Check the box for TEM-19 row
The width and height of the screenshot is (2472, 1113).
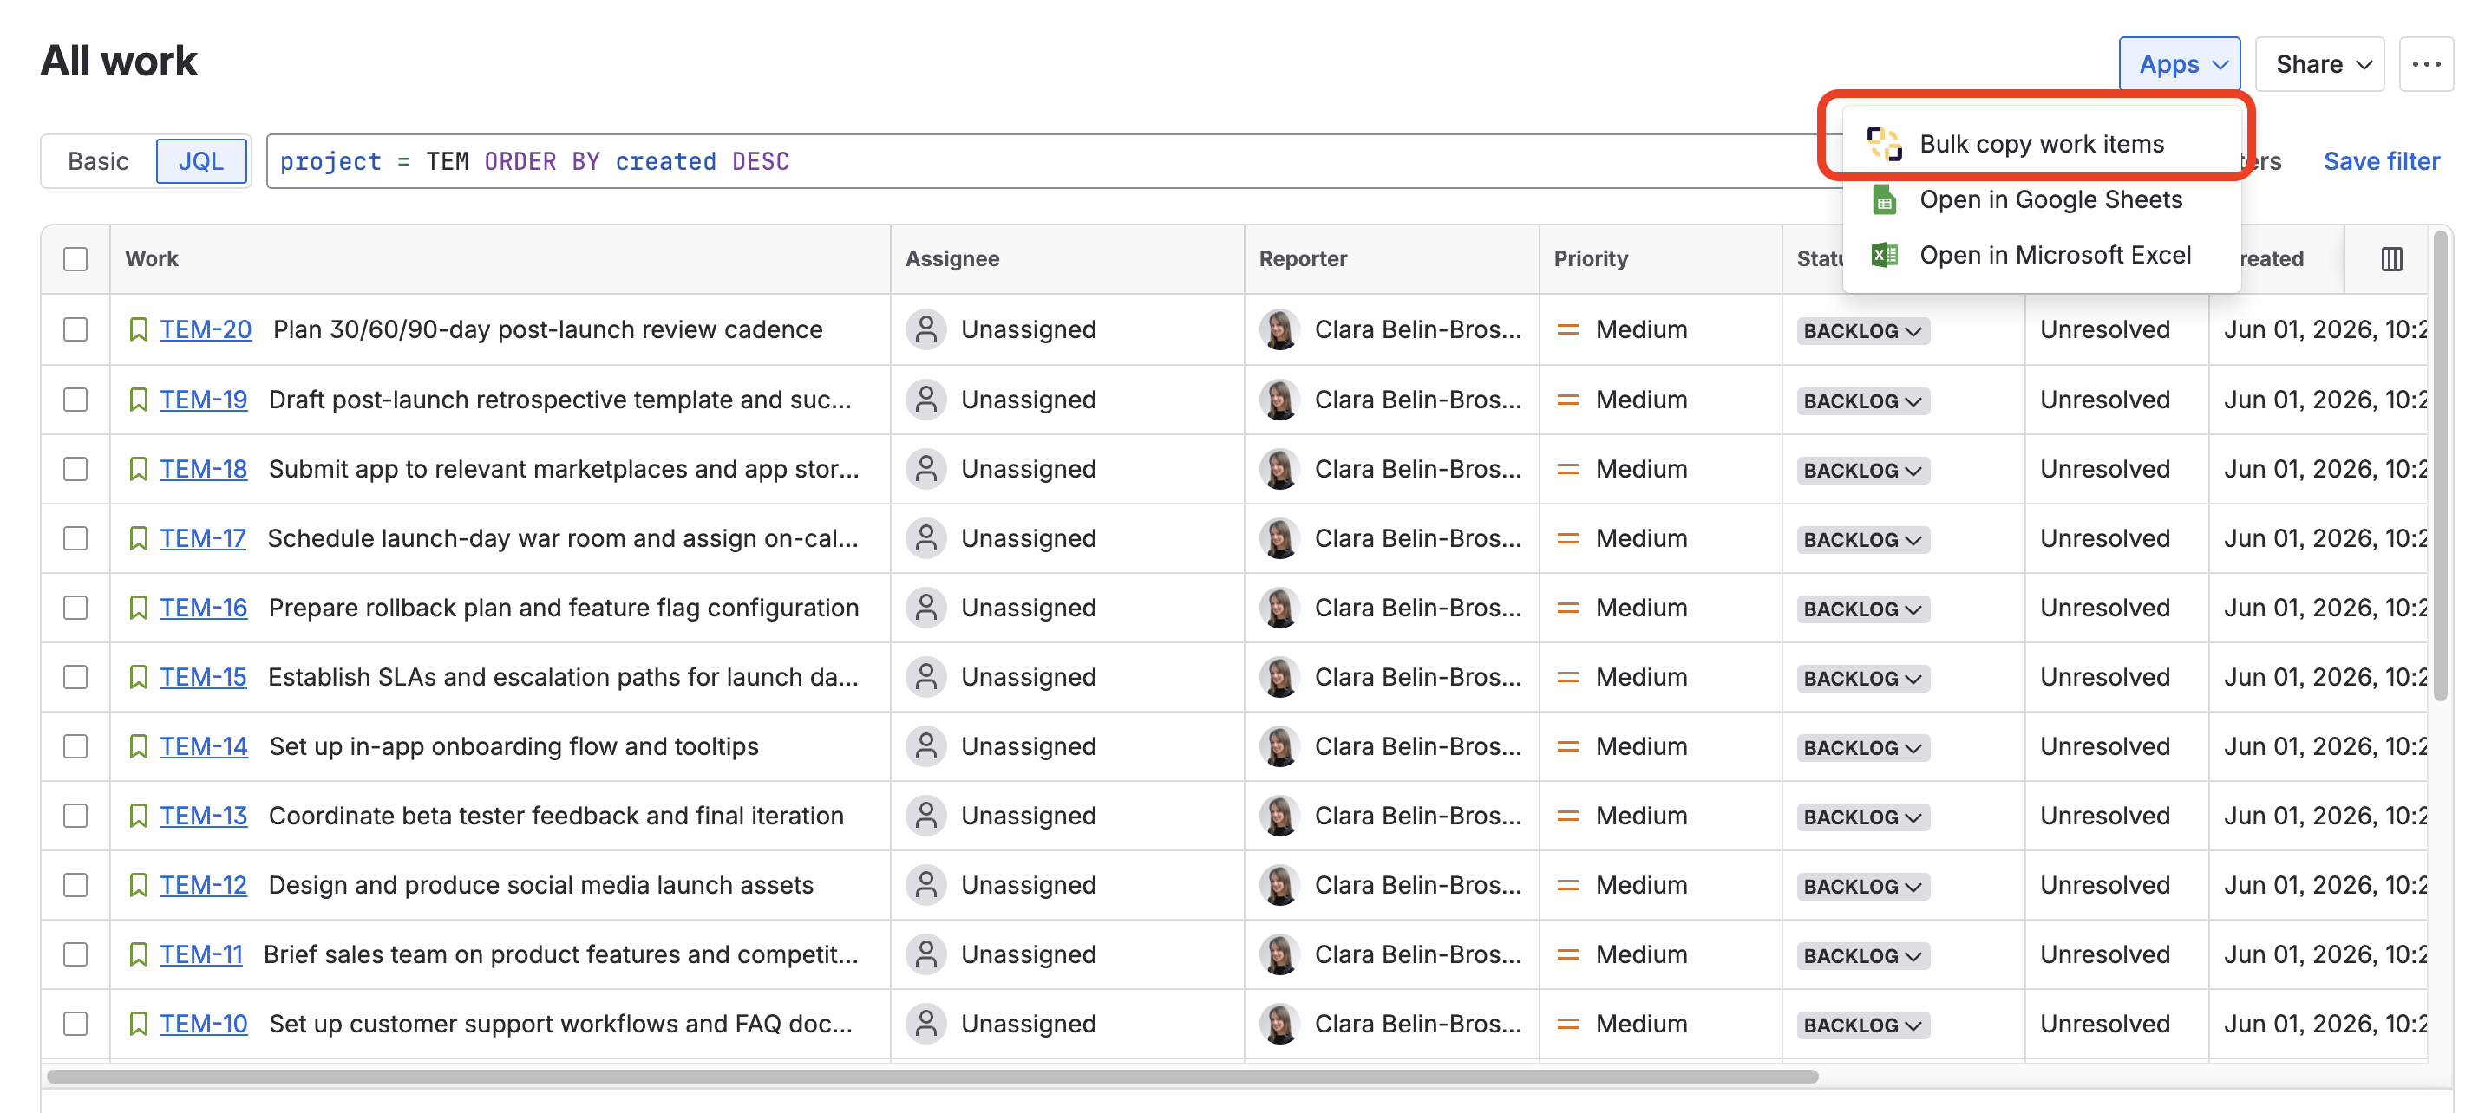pos(75,400)
